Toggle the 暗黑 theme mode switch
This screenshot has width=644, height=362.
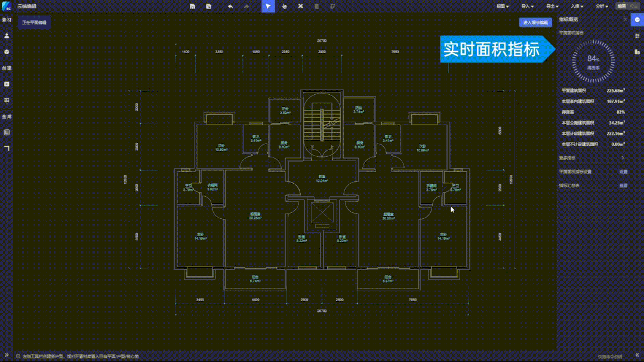[627, 6]
